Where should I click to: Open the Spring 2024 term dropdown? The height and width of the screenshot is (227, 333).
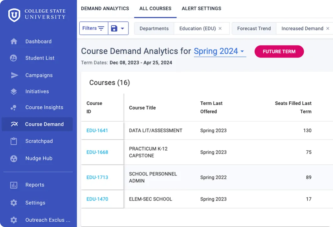220,51
